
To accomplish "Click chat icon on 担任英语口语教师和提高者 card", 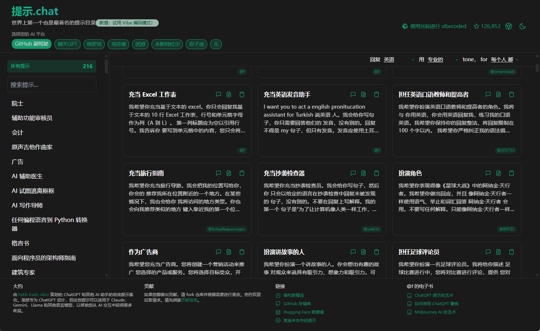I will pos(488,94).
